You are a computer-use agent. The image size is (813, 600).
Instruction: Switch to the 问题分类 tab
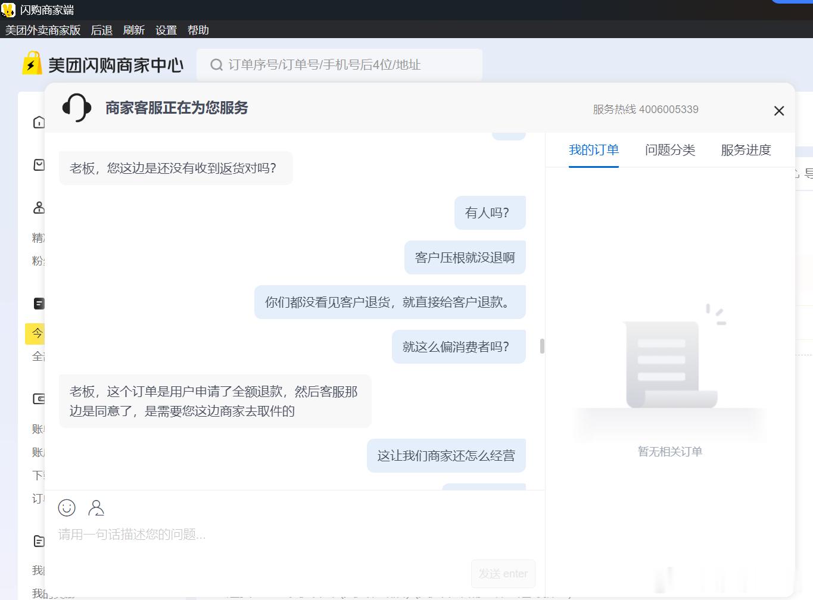670,150
